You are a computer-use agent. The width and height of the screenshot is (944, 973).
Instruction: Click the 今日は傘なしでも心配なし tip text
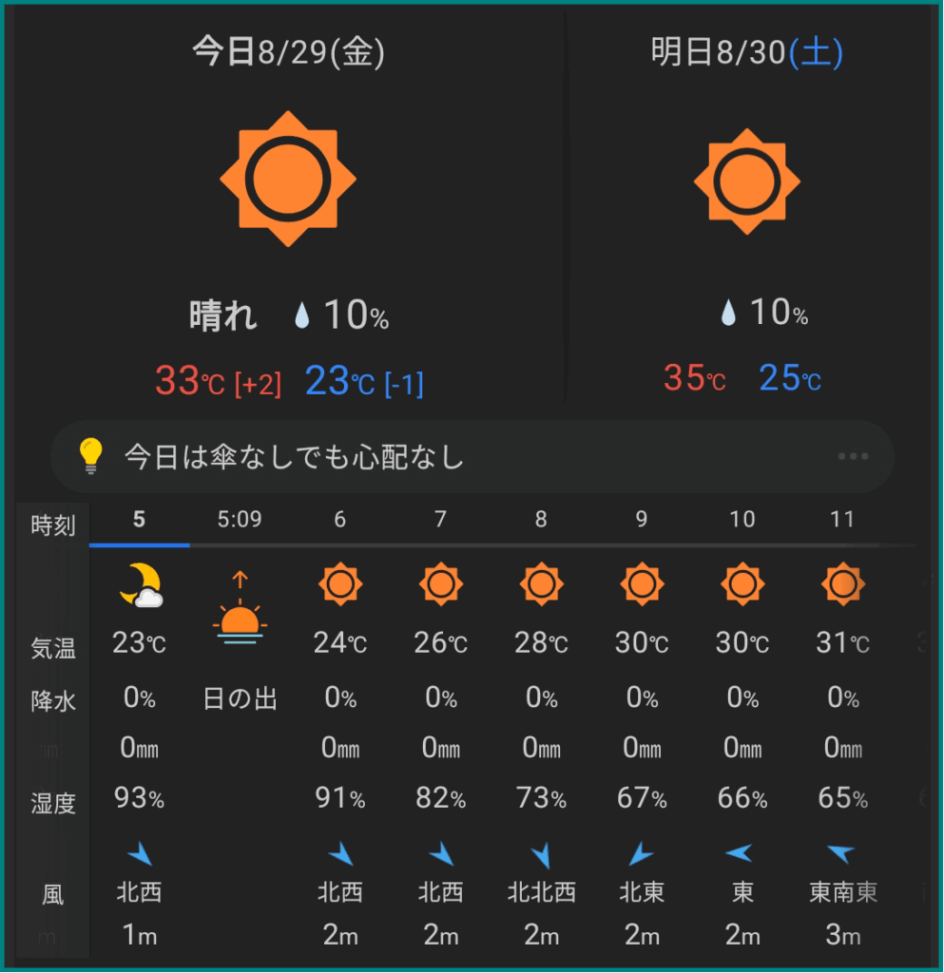pyautogui.click(x=295, y=458)
